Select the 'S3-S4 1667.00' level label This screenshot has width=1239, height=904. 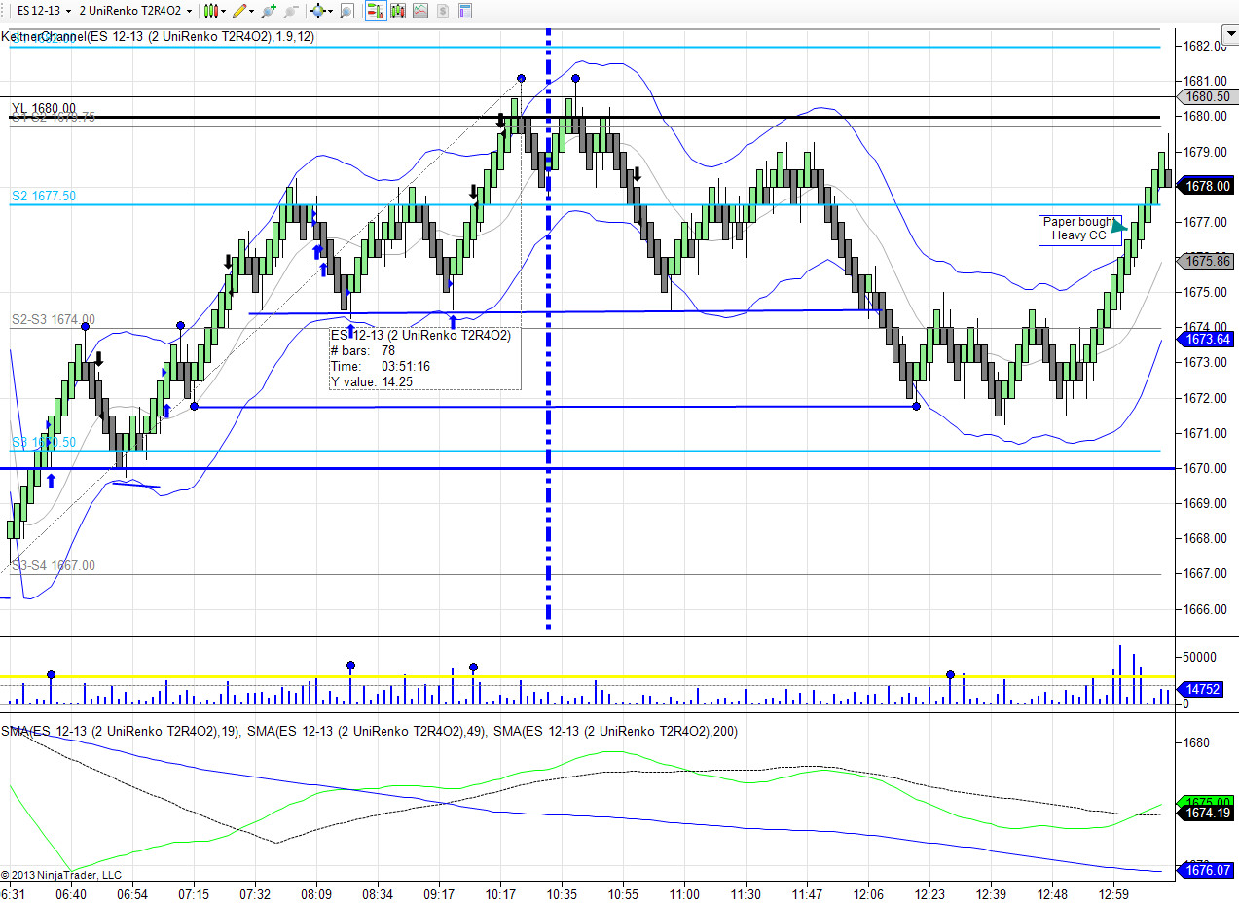tap(54, 565)
